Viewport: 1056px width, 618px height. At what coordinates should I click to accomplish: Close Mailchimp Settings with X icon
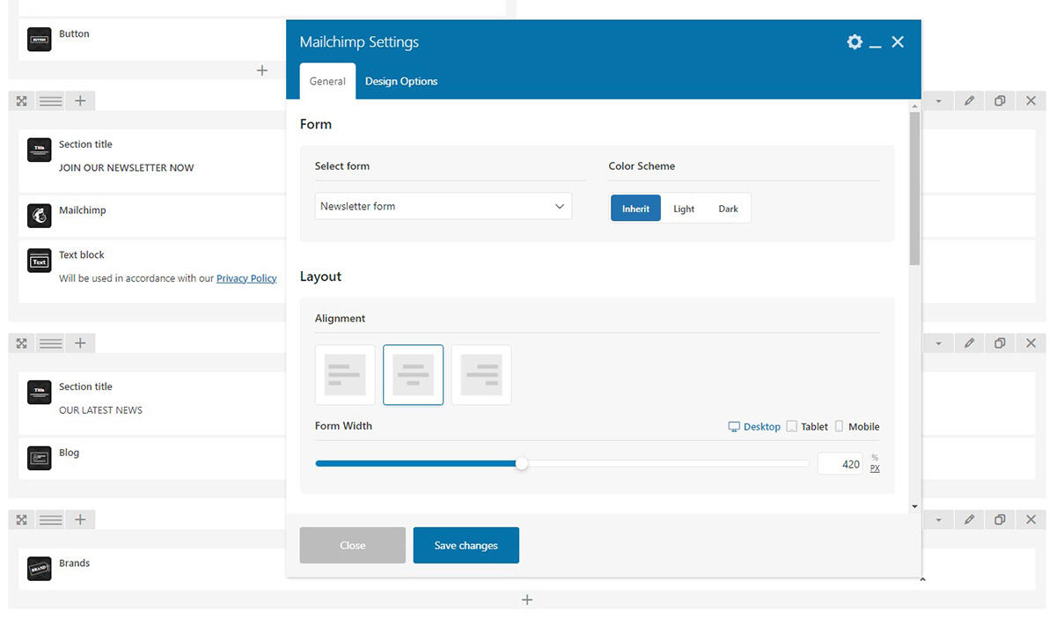coord(898,41)
